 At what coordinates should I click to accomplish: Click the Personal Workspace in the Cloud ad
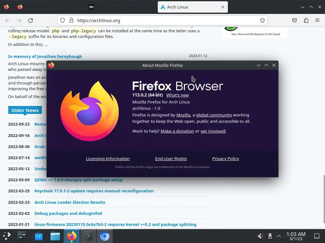pos(255,32)
